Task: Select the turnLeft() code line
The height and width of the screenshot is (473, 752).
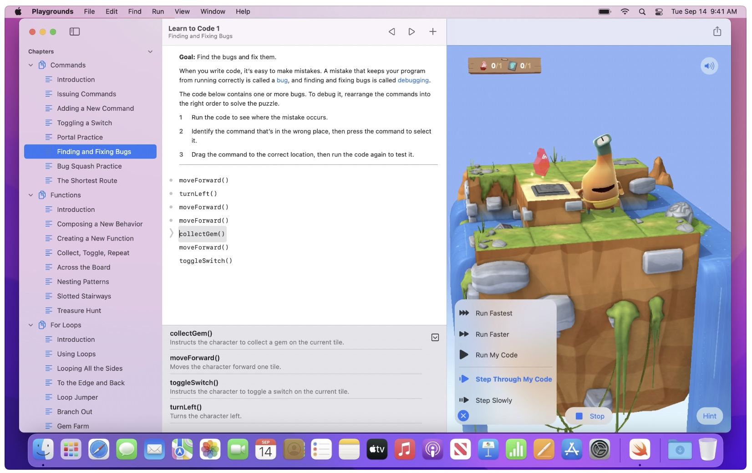Action: (x=198, y=194)
